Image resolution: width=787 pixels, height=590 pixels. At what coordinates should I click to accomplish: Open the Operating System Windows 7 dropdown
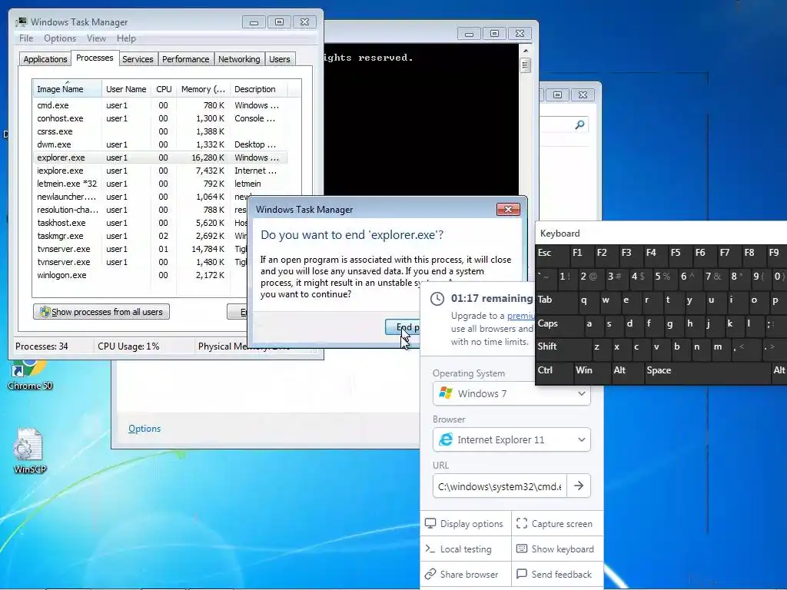tap(511, 393)
